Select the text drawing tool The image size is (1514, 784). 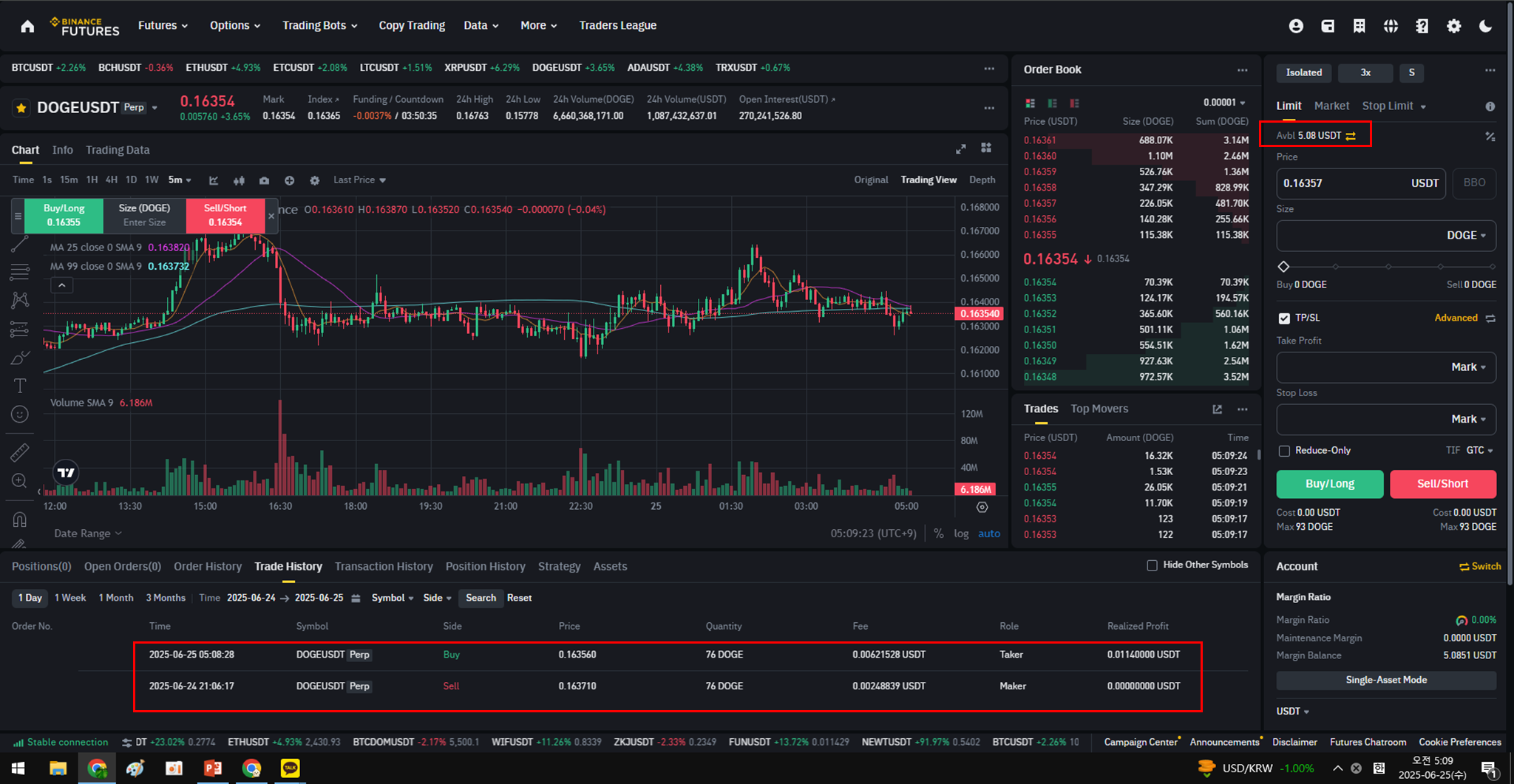[x=20, y=386]
